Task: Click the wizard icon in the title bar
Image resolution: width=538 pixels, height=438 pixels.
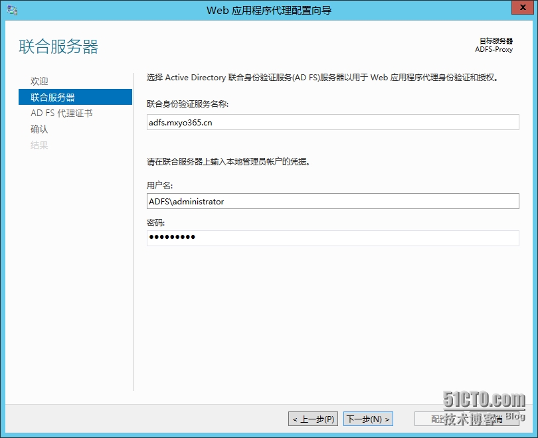Action: (x=12, y=10)
